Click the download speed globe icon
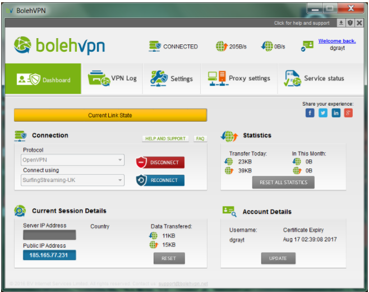The image size is (369, 292). (x=267, y=46)
